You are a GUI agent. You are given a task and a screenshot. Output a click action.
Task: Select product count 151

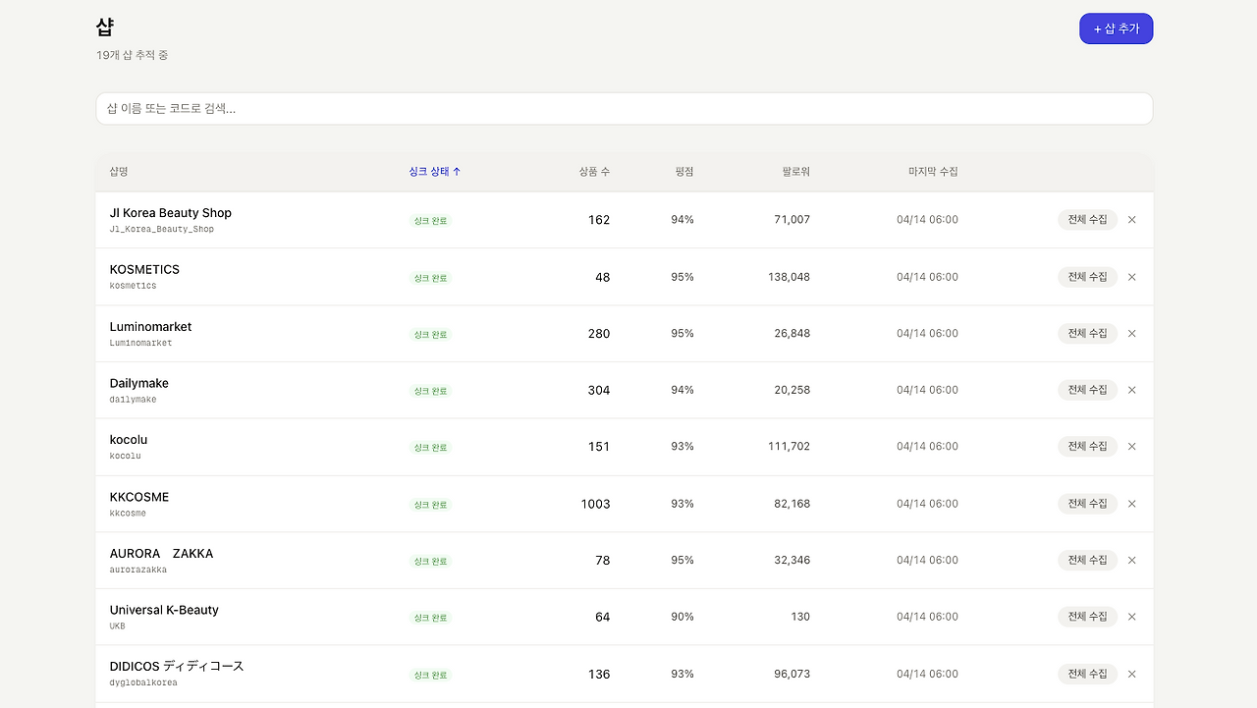(x=599, y=447)
